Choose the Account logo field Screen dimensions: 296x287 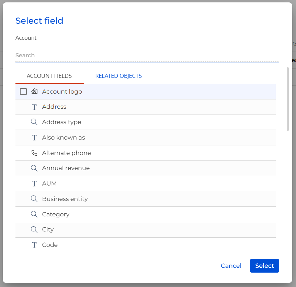coord(146,92)
